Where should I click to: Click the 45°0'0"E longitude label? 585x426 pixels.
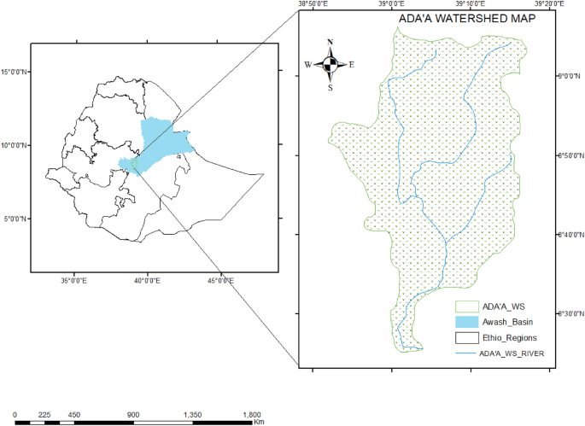tap(220, 281)
